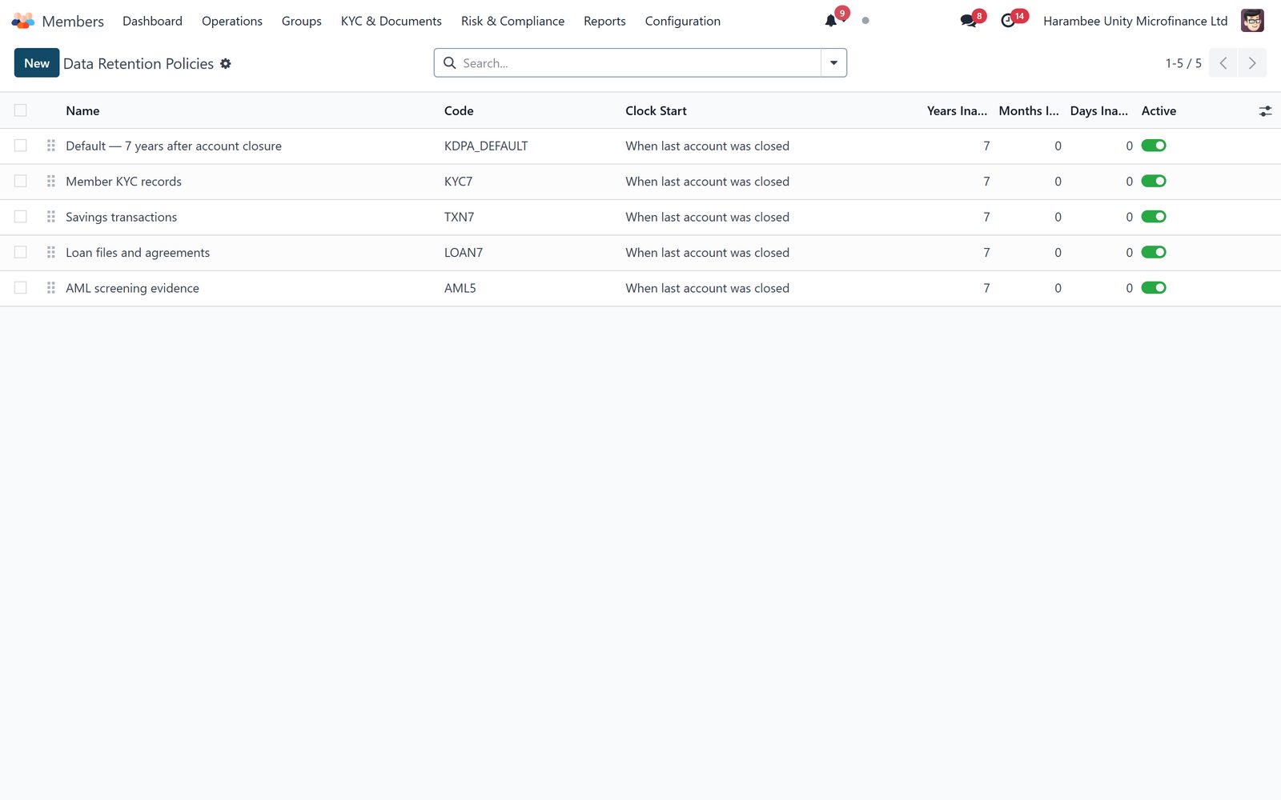This screenshot has width=1281, height=800.
Task: Grab drag handle of AML screening evidence row
Action: coord(51,288)
